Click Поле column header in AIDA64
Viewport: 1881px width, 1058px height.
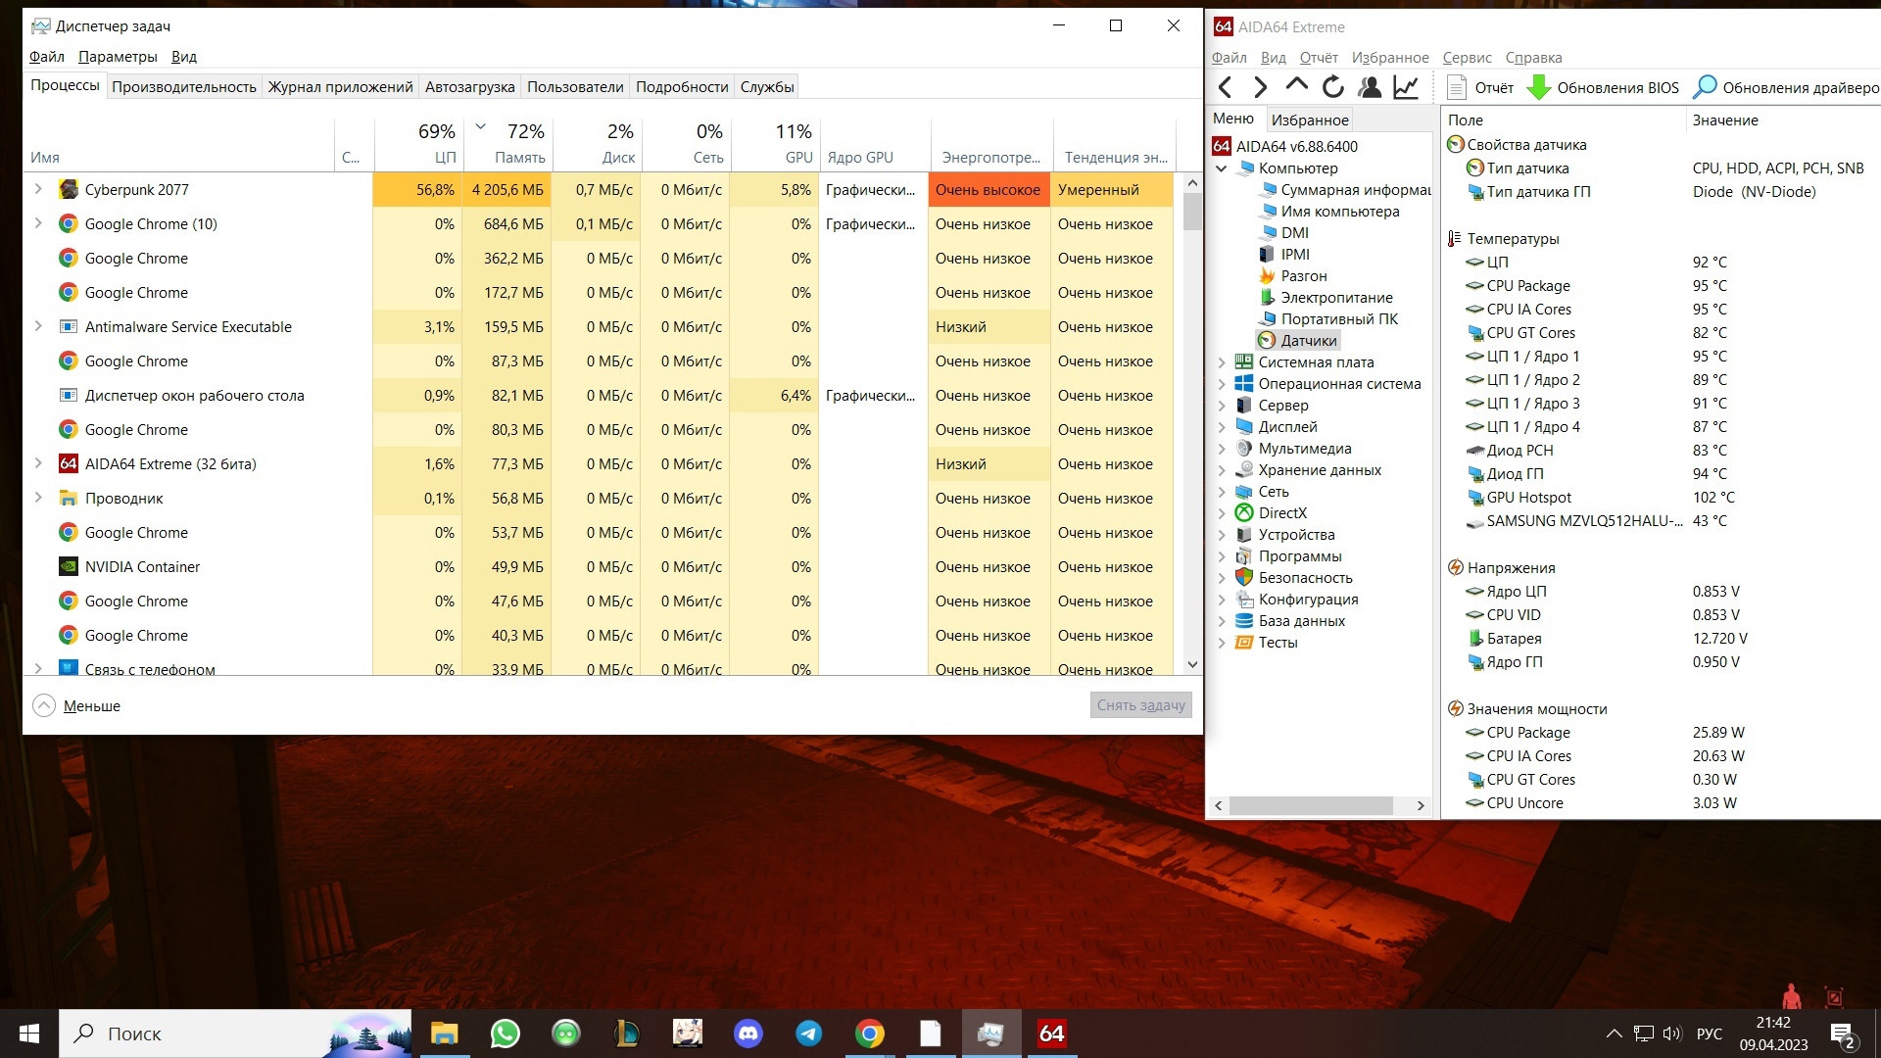(x=1563, y=120)
